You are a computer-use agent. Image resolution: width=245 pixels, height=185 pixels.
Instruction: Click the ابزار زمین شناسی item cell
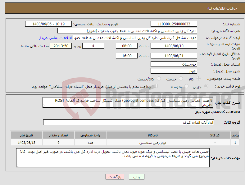(x=152, y=143)
